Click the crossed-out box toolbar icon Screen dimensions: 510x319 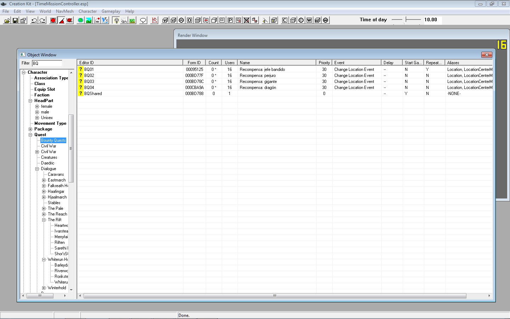pos(246,20)
